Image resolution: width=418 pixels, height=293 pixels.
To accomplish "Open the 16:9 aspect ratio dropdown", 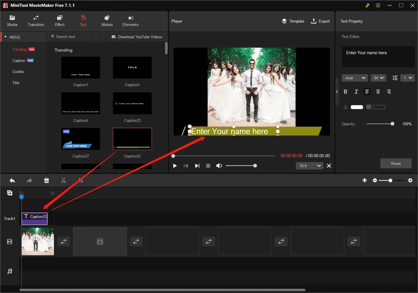I will pyautogui.click(x=309, y=165).
